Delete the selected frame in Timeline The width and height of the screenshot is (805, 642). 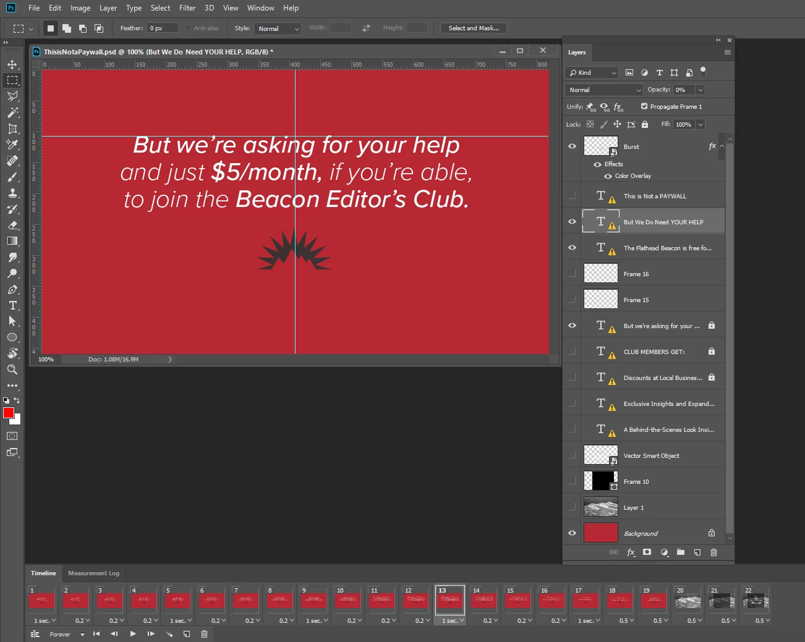pos(205,634)
